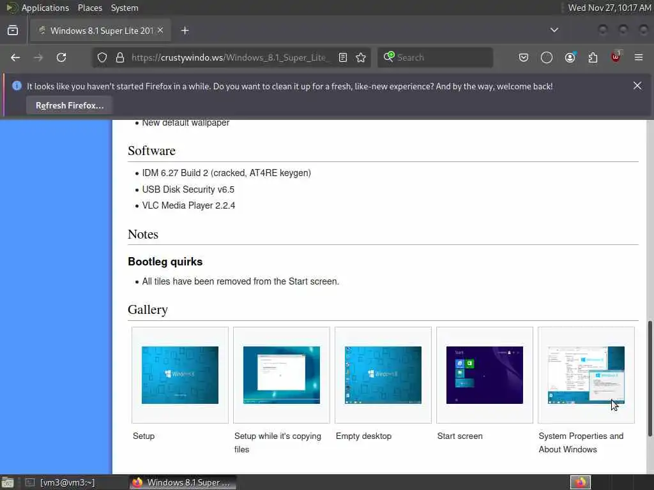
Task: Click the search engine magnifier icon
Action: (389, 57)
